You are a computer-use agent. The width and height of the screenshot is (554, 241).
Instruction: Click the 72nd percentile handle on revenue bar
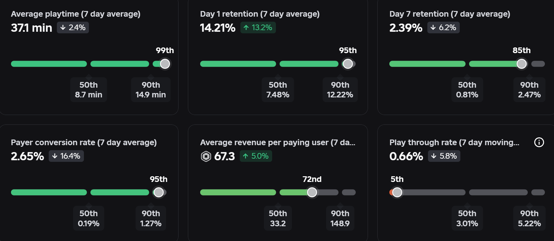pos(312,192)
